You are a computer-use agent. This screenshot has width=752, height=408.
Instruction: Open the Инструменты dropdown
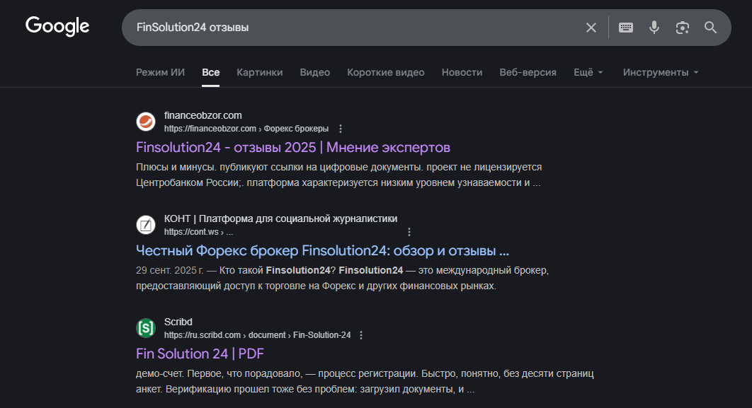(x=659, y=71)
